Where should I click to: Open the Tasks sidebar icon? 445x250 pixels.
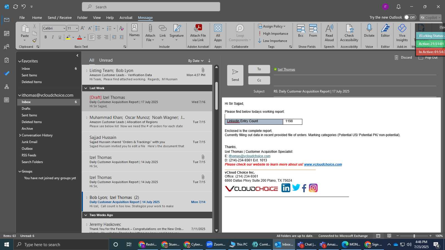tap(7, 60)
